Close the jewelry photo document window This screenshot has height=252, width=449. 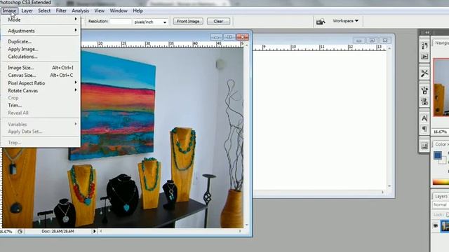tap(243, 37)
